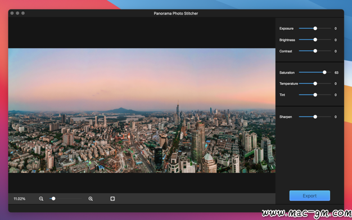This screenshot has height=220, width=352.
Task: Click the Contrast slider handle
Action: 315,51
